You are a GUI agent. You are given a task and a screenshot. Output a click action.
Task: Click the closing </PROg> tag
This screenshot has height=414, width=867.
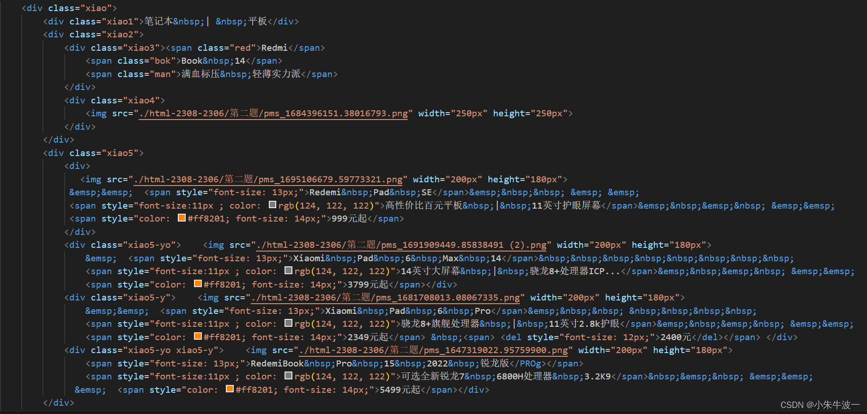click(528, 364)
